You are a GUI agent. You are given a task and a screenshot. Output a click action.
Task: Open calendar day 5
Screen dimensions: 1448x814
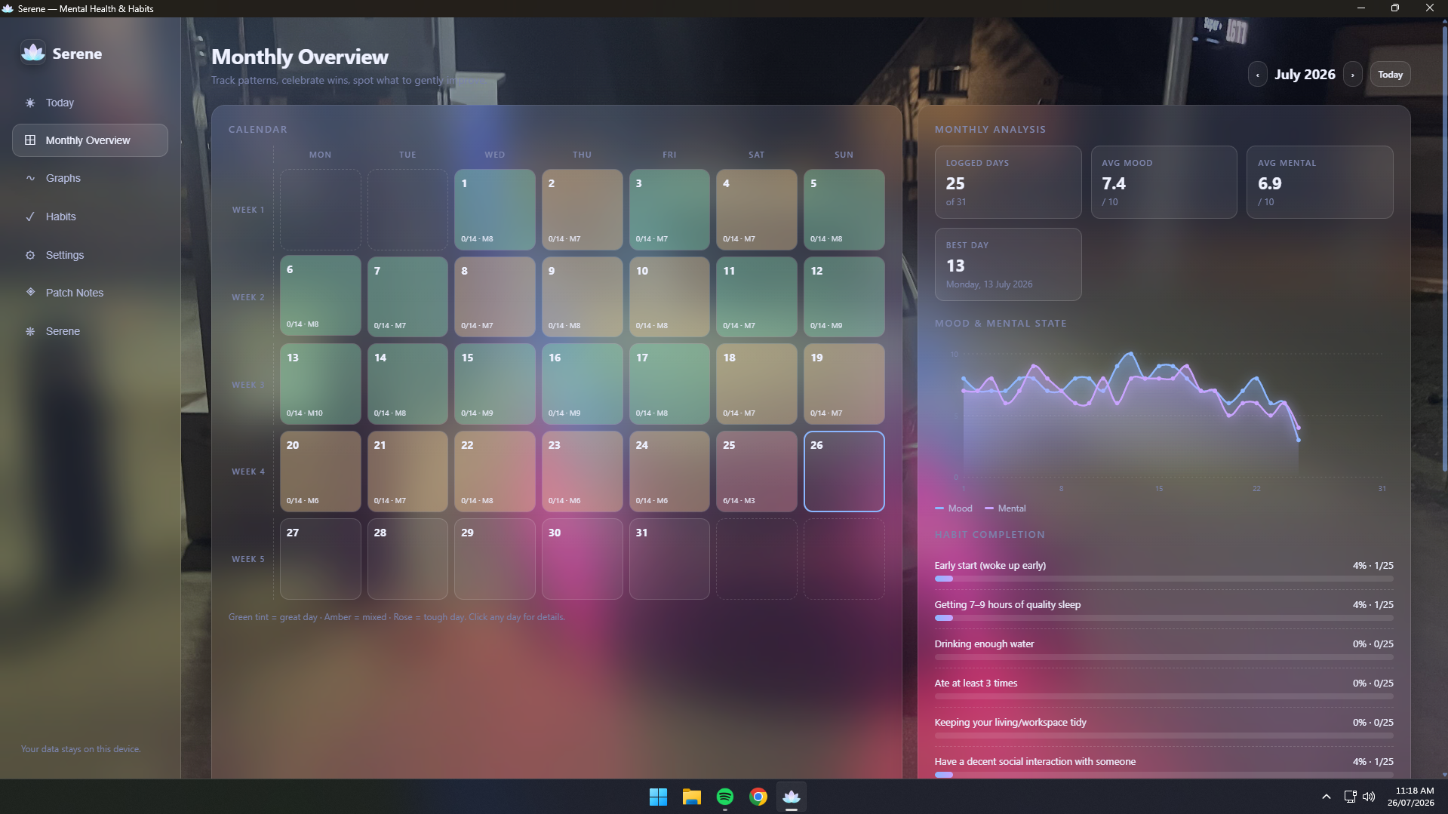point(844,210)
